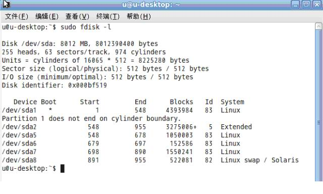The width and height of the screenshot is (323, 194).
Task: Close the terminal window
Action: click(x=317, y=4)
